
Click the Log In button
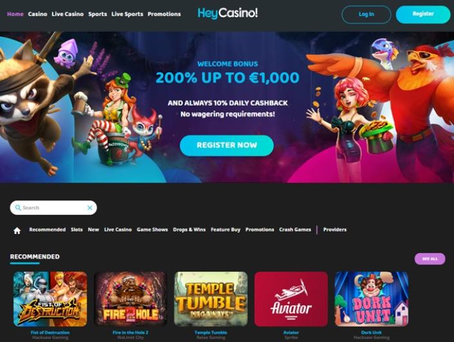point(366,14)
